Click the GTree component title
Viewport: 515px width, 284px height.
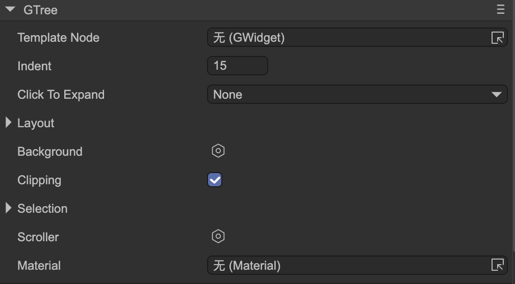coord(40,10)
